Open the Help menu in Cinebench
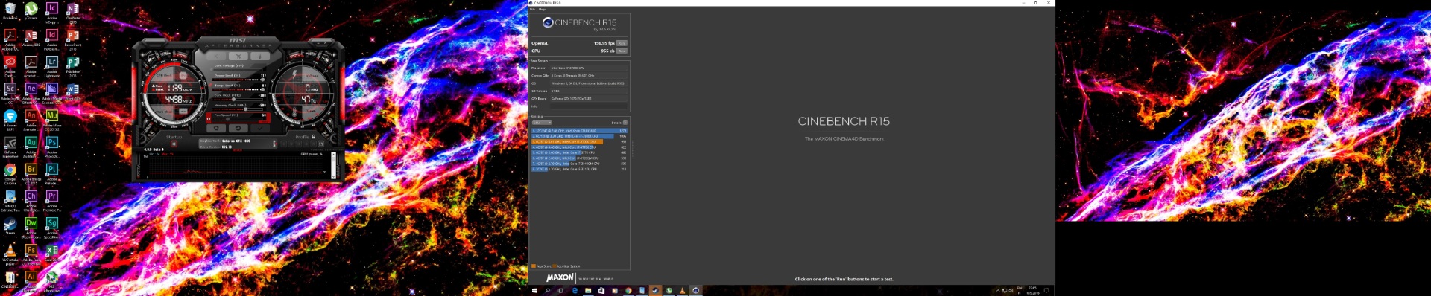The height and width of the screenshot is (296, 1431). (x=542, y=10)
